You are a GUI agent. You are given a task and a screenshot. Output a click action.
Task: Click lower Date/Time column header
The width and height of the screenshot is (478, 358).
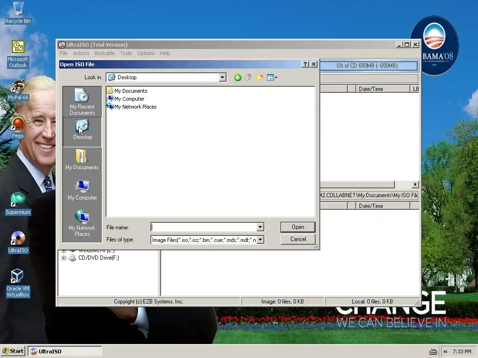point(383,206)
